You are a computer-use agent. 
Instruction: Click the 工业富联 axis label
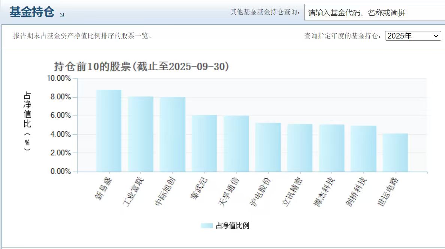tap(133, 191)
